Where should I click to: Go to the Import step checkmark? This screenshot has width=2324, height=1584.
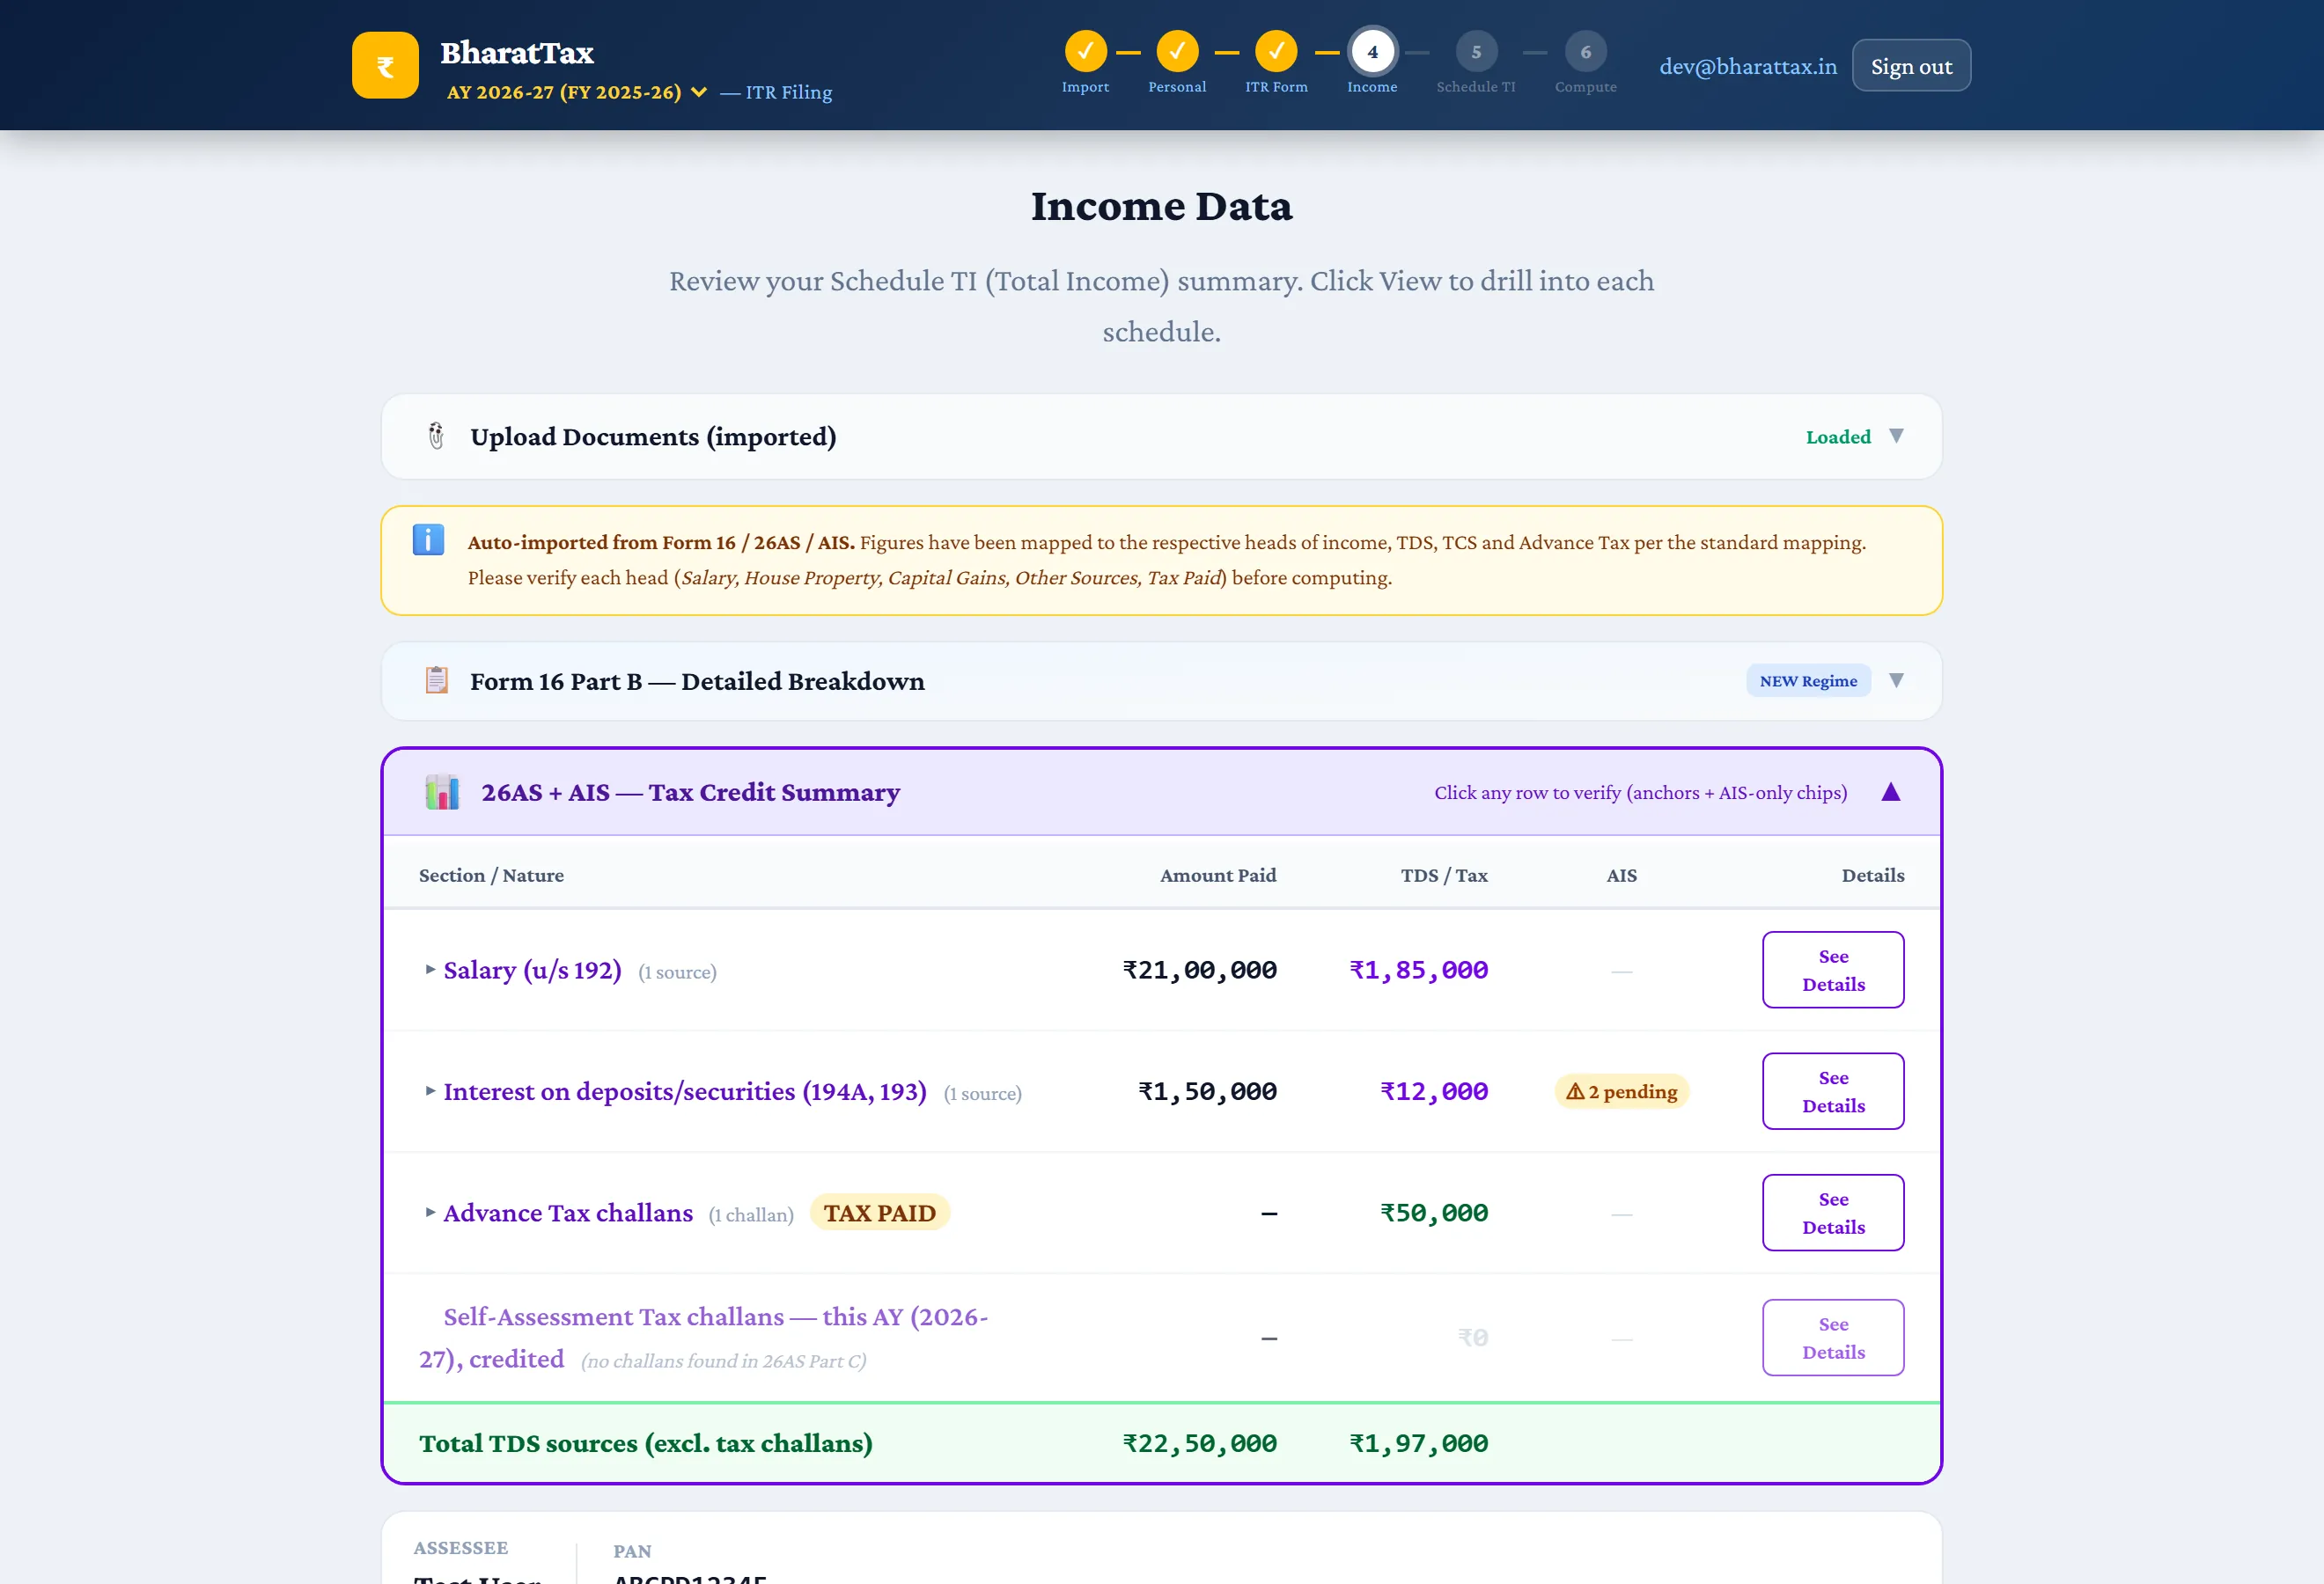(1085, 51)
